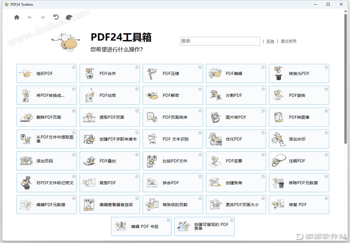Maximize the PDF24 Toolbox window
Image resolution: width=350 pixels, height=243 pixels.
click(x=328, y=4)
